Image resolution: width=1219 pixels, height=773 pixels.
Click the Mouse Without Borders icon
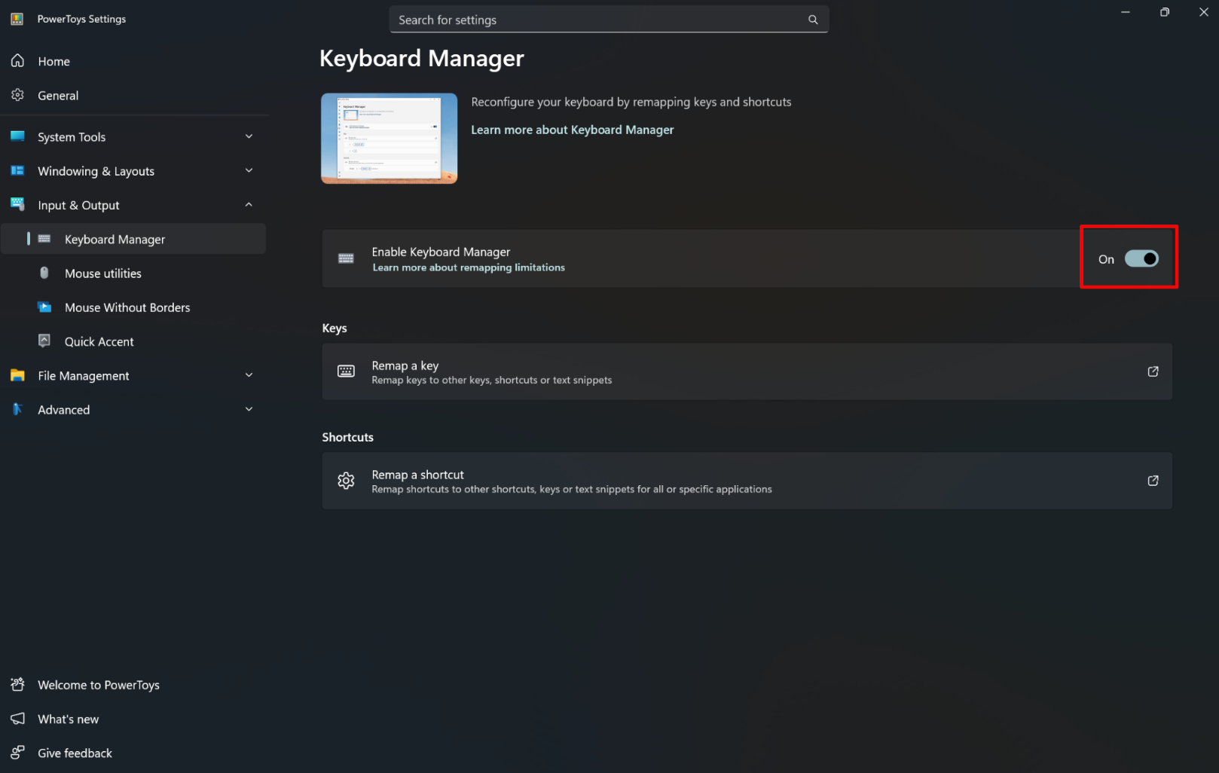[x=44, y=307]
